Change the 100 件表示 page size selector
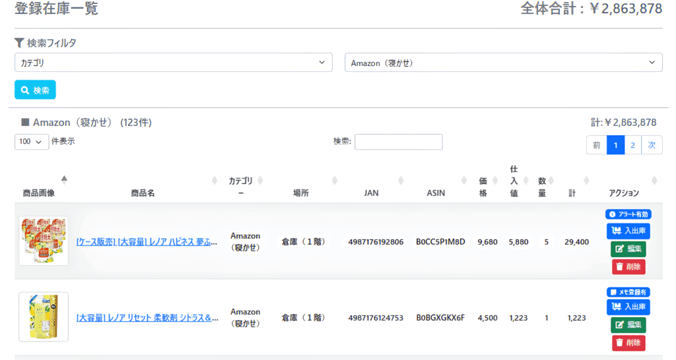 31,142
